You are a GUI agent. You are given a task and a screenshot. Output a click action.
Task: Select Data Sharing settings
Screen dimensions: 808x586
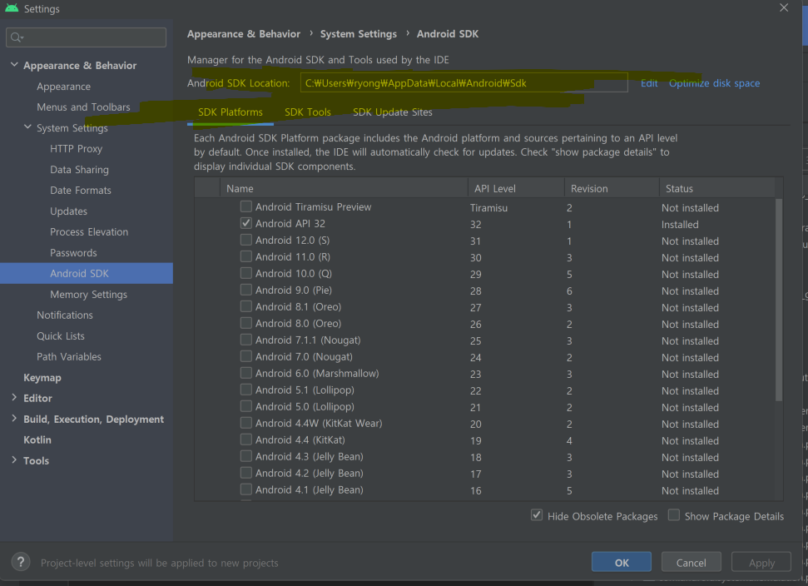[x=79, y=170]
